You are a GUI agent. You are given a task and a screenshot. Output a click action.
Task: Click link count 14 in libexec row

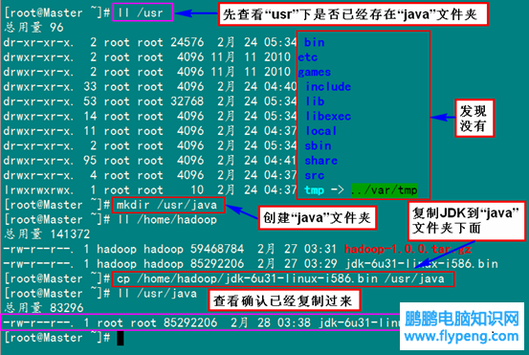[90, 116]
